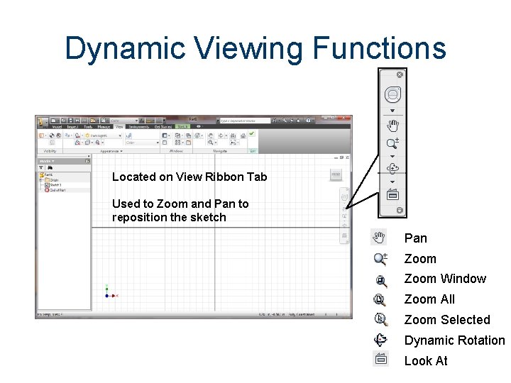This screenshot has width=511, height=383.
Task: Click Object Visibility icon in Visibility panel
Action: click(42, 135)
